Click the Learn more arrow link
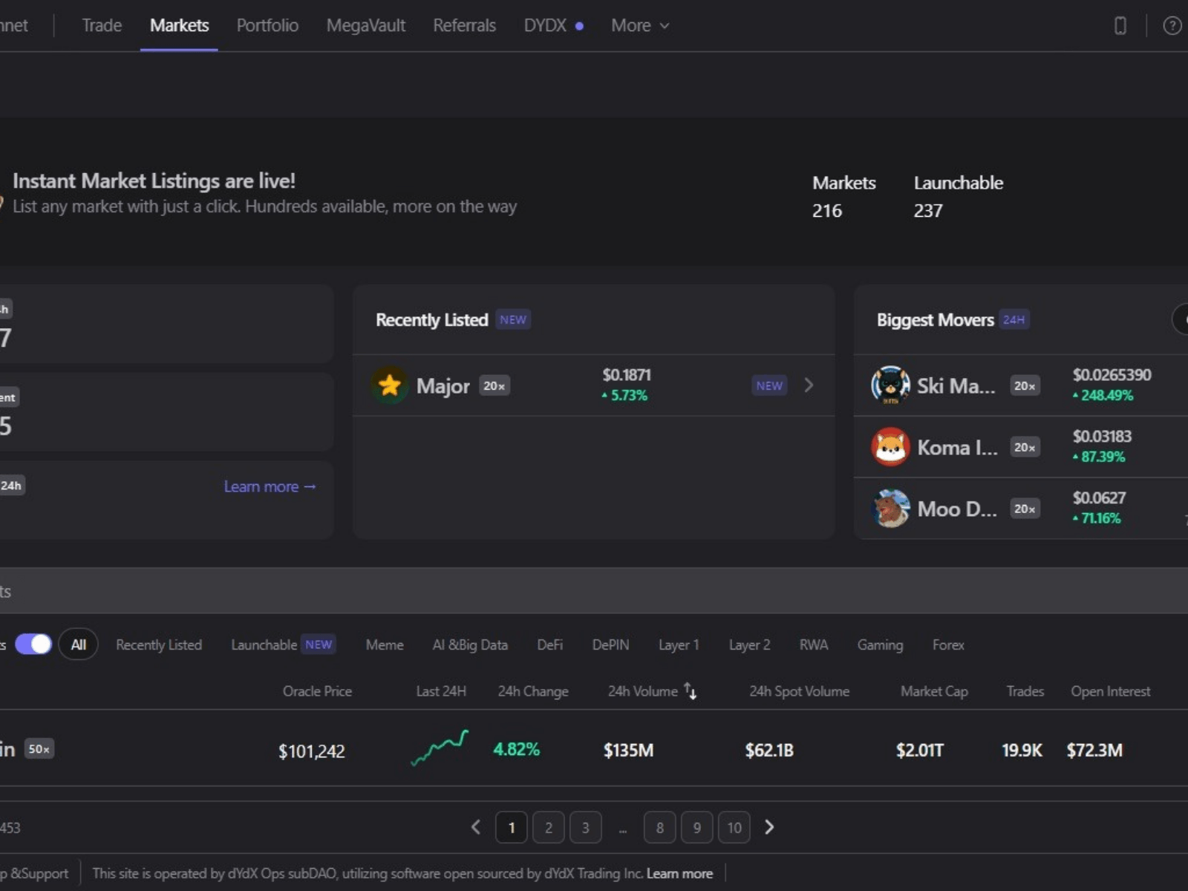This screenshot has width=1188, height=891. pos(270,486)
